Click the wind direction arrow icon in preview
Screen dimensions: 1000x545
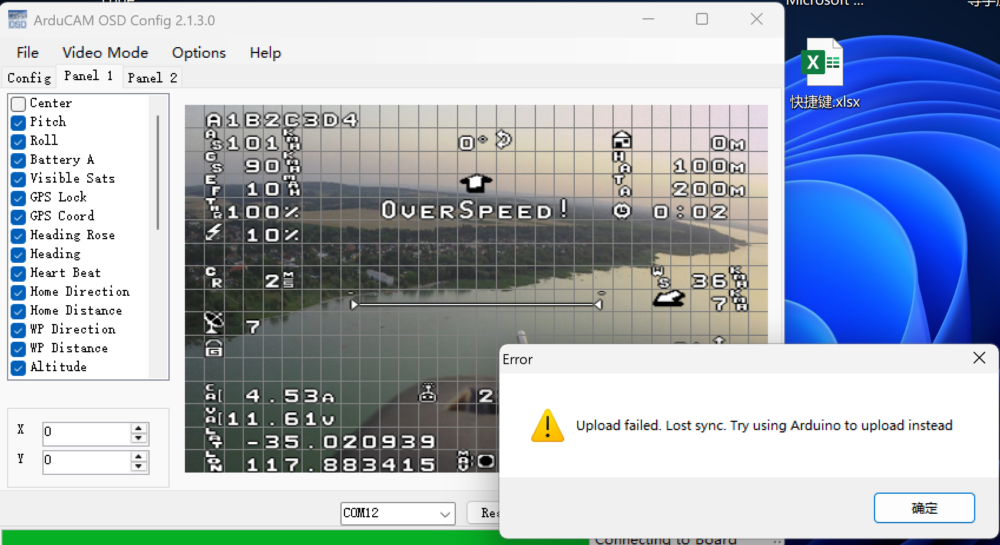[669, 299]
